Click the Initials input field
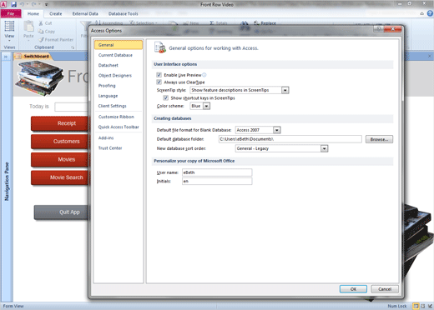Screen dimensions: 434x310 (x=217, y=181)
